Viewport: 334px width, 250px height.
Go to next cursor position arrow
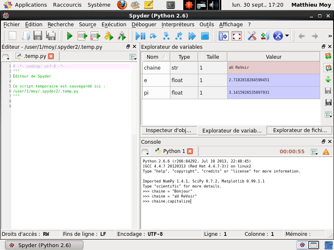315,36
